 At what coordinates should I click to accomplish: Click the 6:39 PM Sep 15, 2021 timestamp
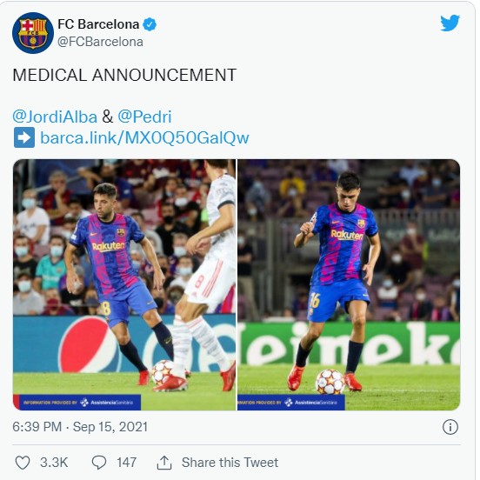tap(80, 427)
